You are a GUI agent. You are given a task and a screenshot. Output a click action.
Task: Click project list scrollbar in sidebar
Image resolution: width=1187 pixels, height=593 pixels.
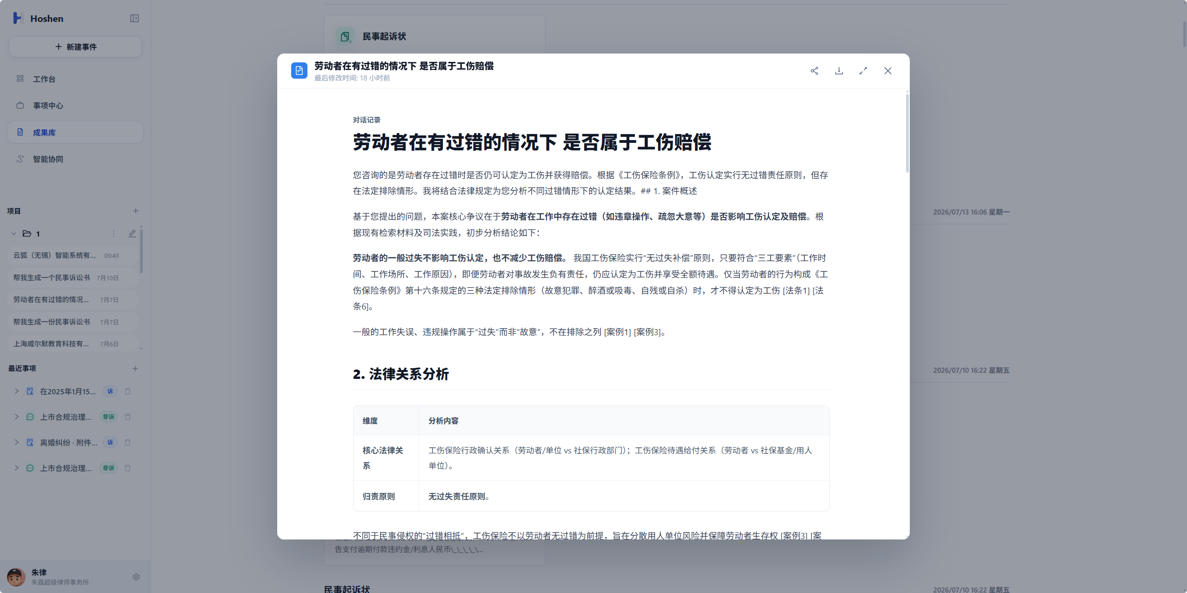[141, 251]
